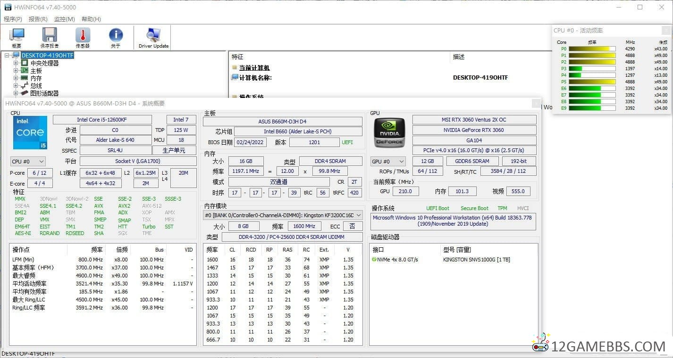Click the 特征 column header in right pane
Screen dimensions: 673x358
click(237, 57)
